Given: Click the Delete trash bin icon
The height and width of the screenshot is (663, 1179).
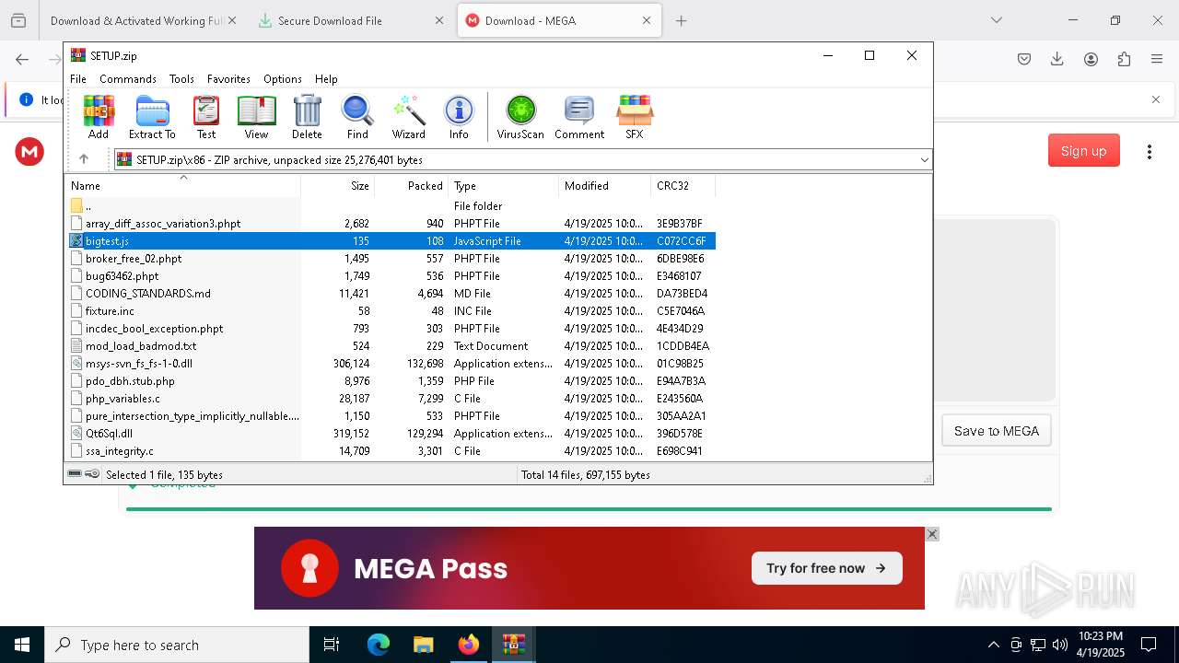Looking at the screenshot, I should pyautogui.click(x=307, y=117).
